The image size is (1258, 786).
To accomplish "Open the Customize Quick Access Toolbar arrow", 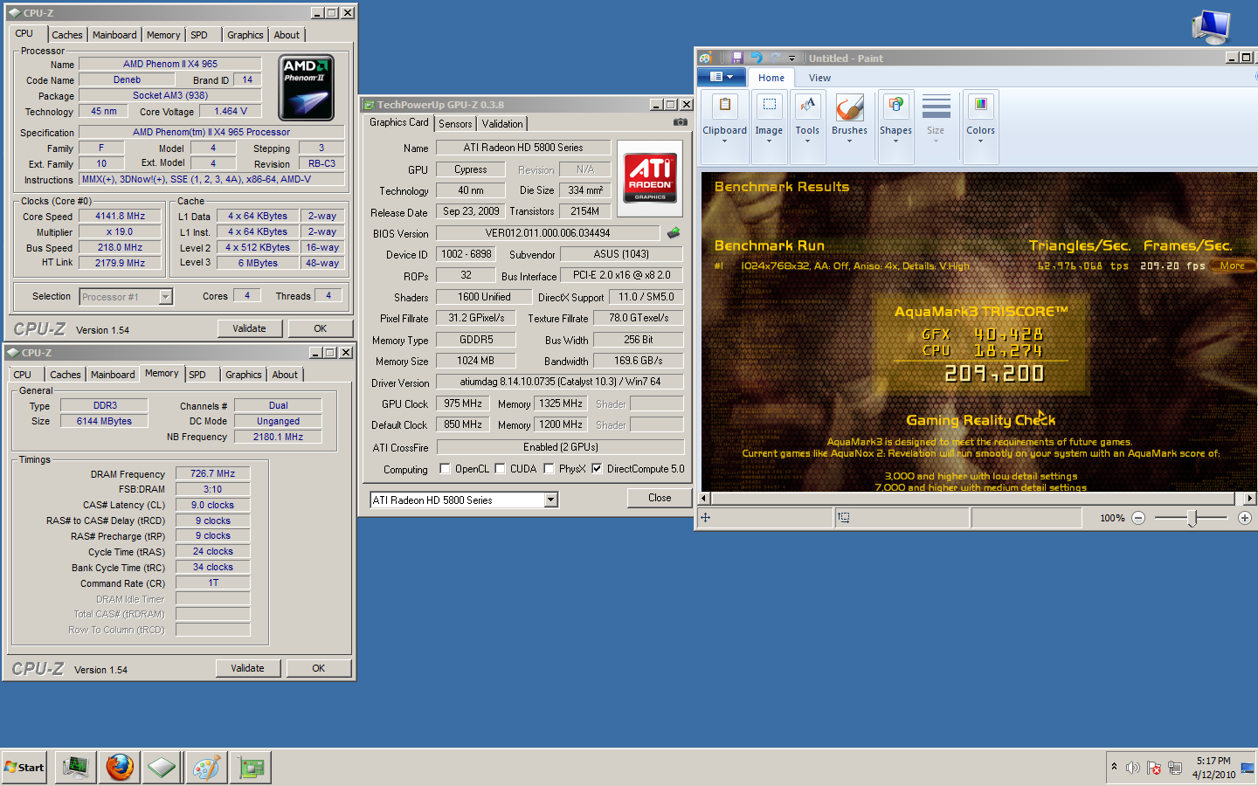I will coord(791,59).
